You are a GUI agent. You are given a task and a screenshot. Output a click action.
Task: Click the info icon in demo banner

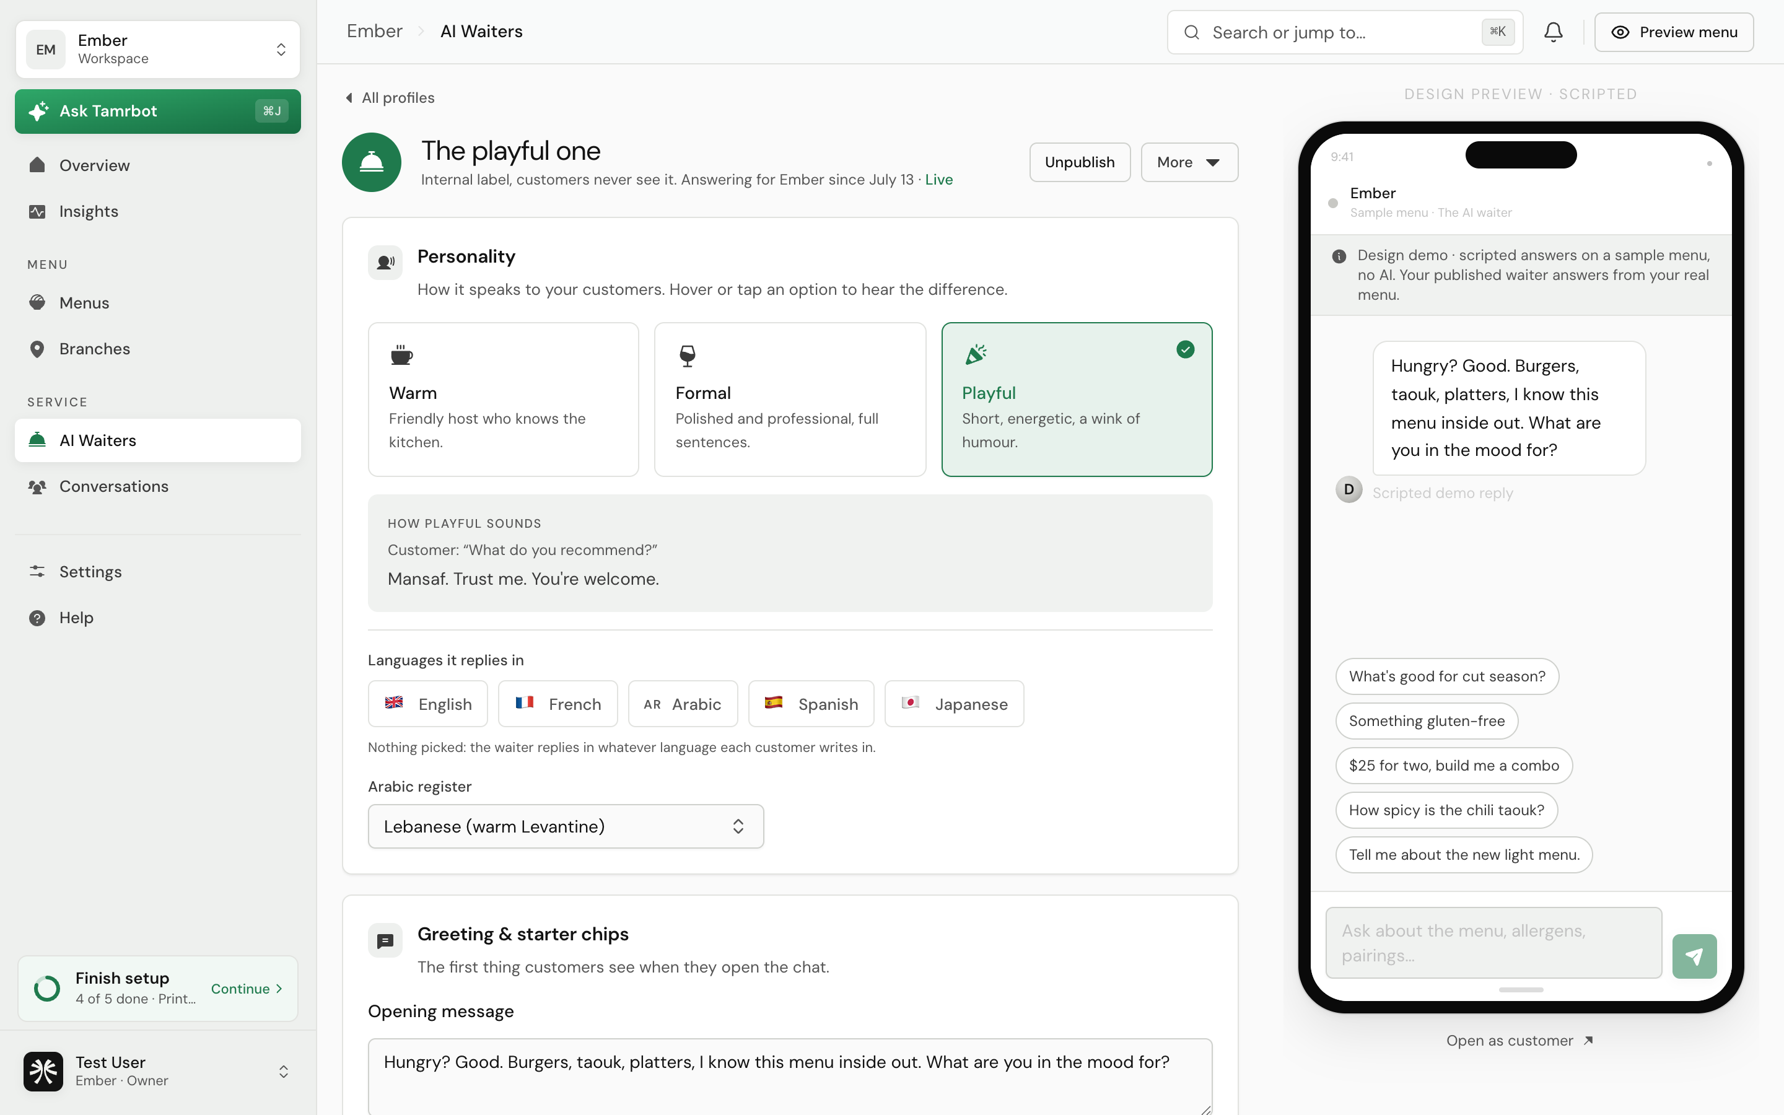coord(1339,256)
